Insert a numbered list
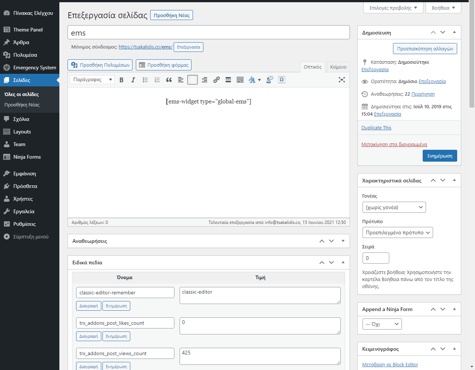Viewport: 475px width, 370px height. 157,80
